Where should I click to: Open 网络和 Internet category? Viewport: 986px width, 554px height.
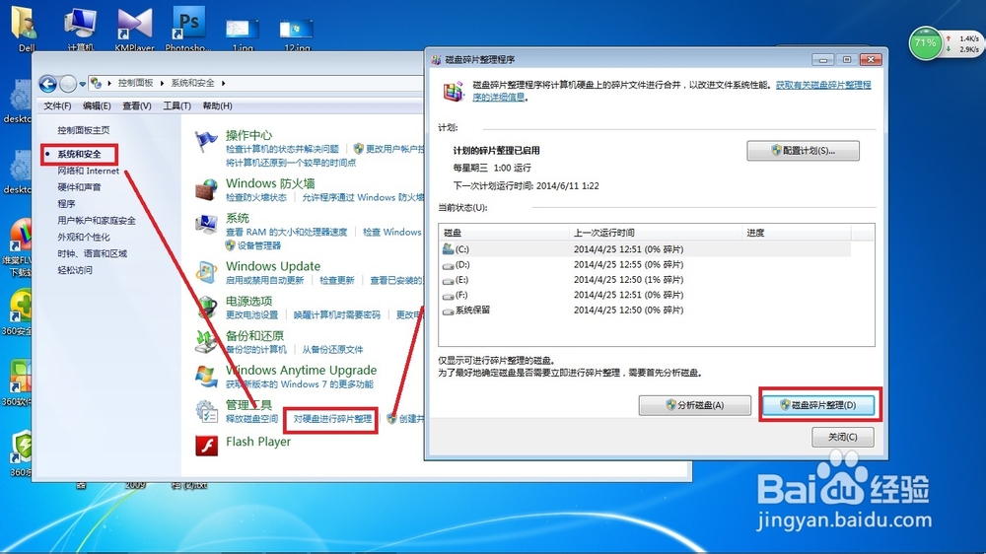point(88,171)
